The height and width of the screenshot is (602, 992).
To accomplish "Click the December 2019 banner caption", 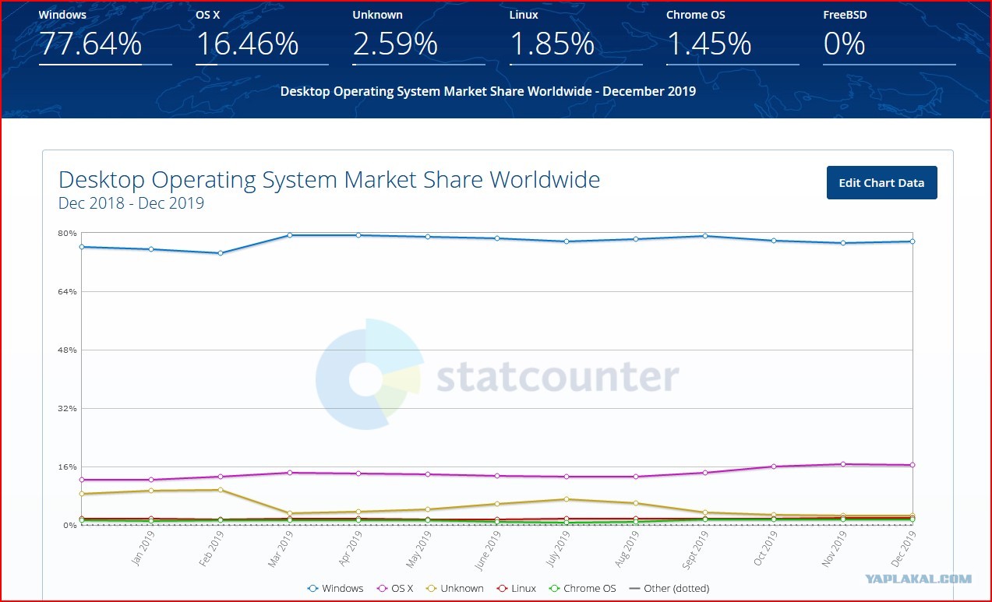I will point(488,91).
